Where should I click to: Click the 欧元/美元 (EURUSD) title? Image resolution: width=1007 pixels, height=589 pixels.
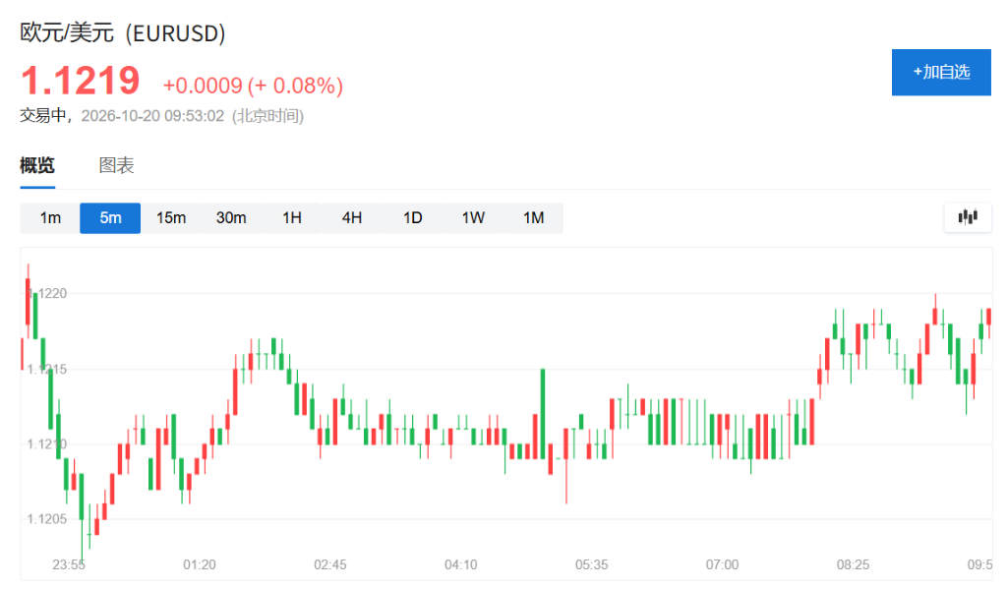(x=123, y=32)
